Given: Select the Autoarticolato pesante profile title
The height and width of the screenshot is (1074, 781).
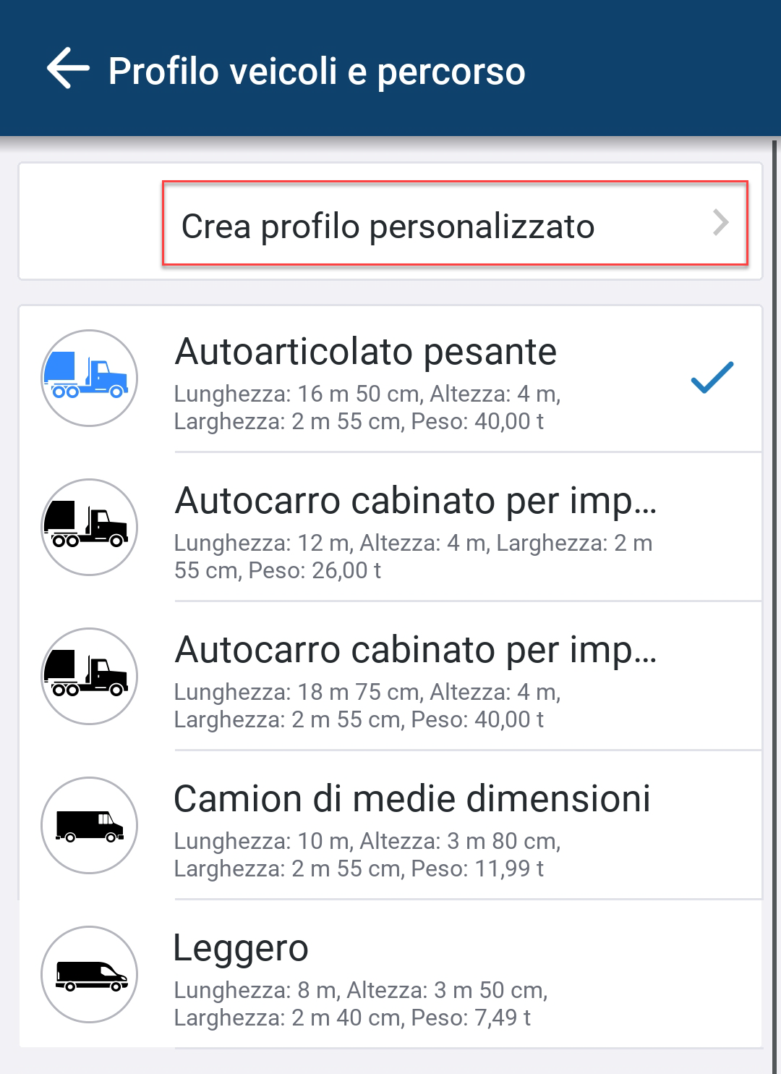Looking at the screenshot, I should (366, 352).
